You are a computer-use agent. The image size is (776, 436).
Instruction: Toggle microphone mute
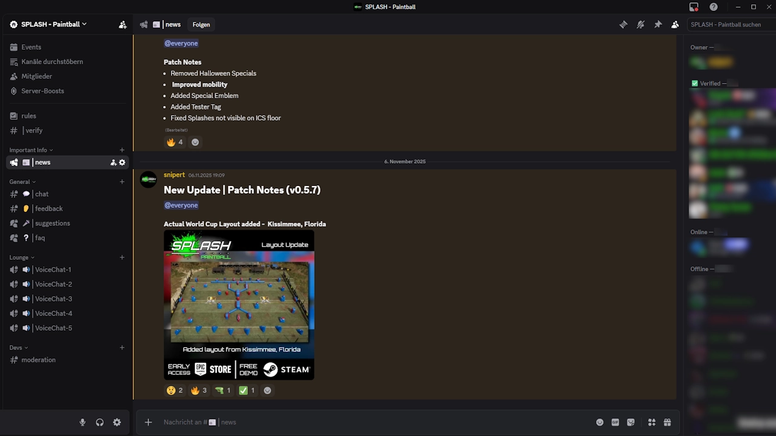pos(82,422)
